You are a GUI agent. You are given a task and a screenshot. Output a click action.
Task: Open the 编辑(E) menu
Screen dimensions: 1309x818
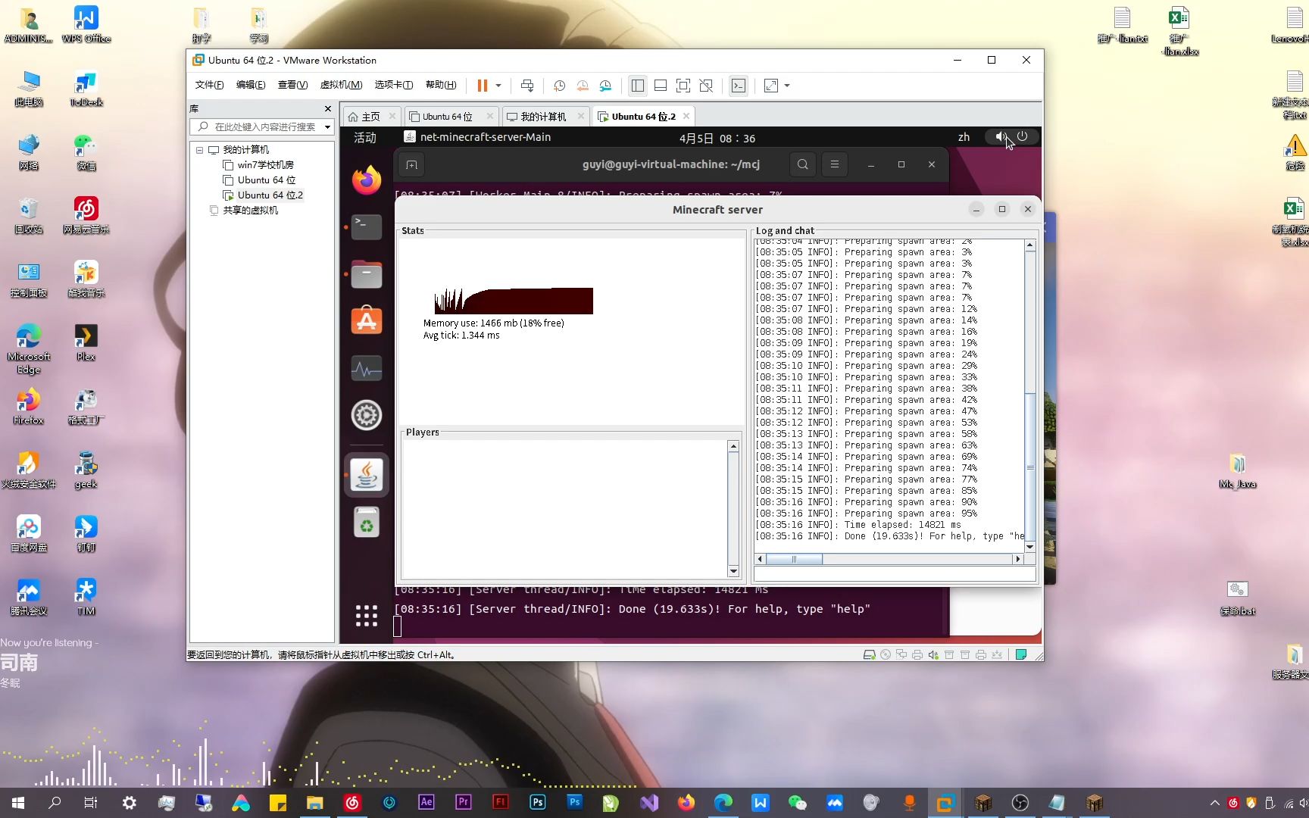tap(251, 85)
